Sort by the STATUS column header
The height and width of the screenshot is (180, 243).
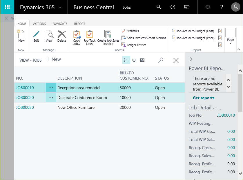point(162,78)
